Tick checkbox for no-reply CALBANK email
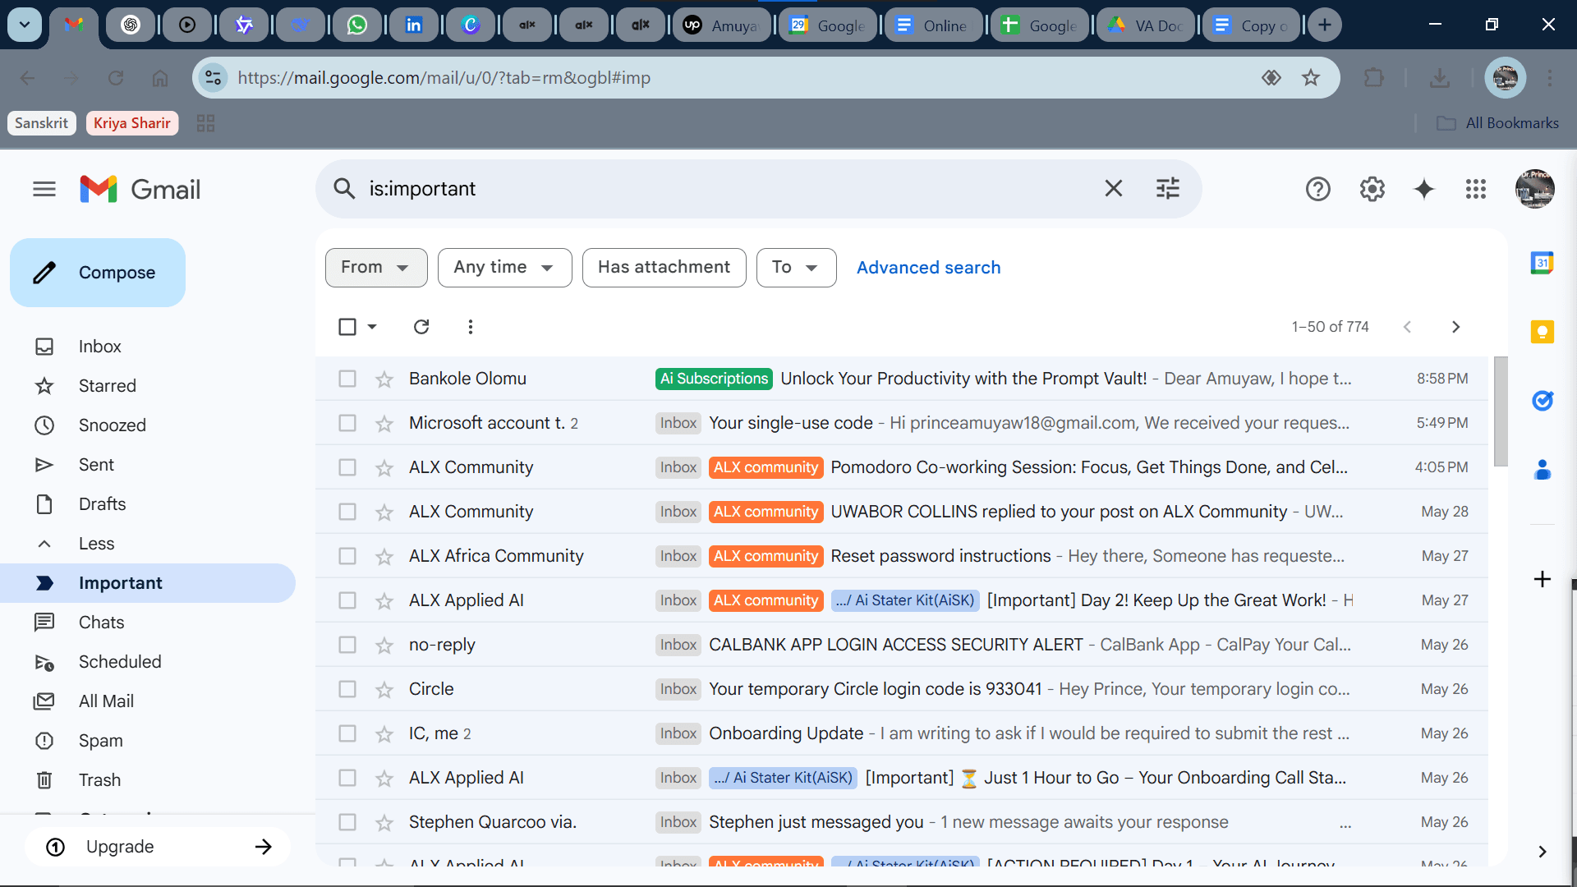This screenshot has width=1577, height=887. tap(347, 645)
